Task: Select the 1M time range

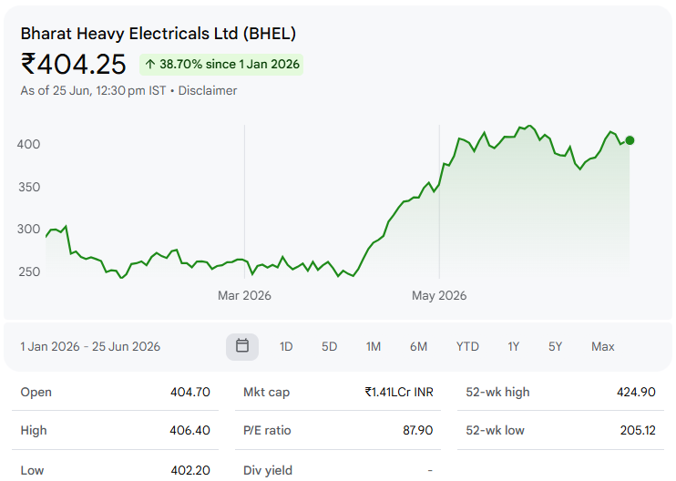Action: [374, 346]
